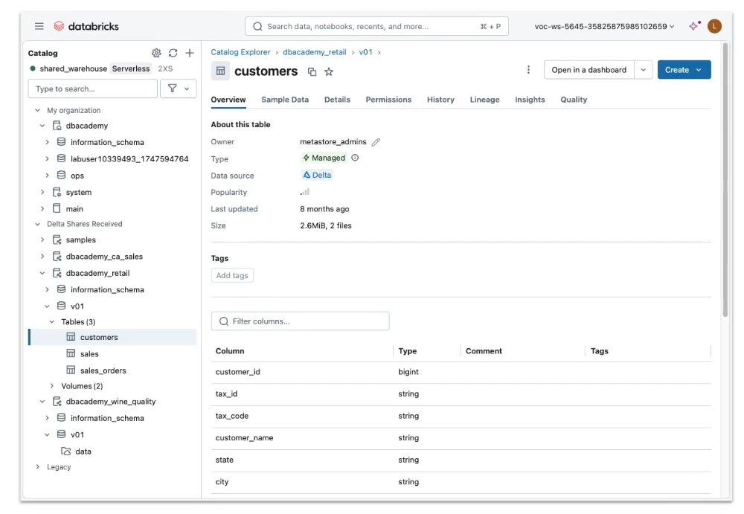Click the plus icon to add catalog
Image resolution: width=744 pixels, height=514 pixels.
tap(190, 53)
